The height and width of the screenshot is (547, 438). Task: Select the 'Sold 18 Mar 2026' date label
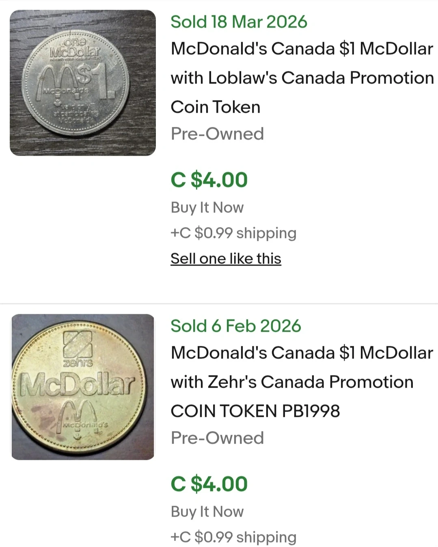tap(239, 22)
